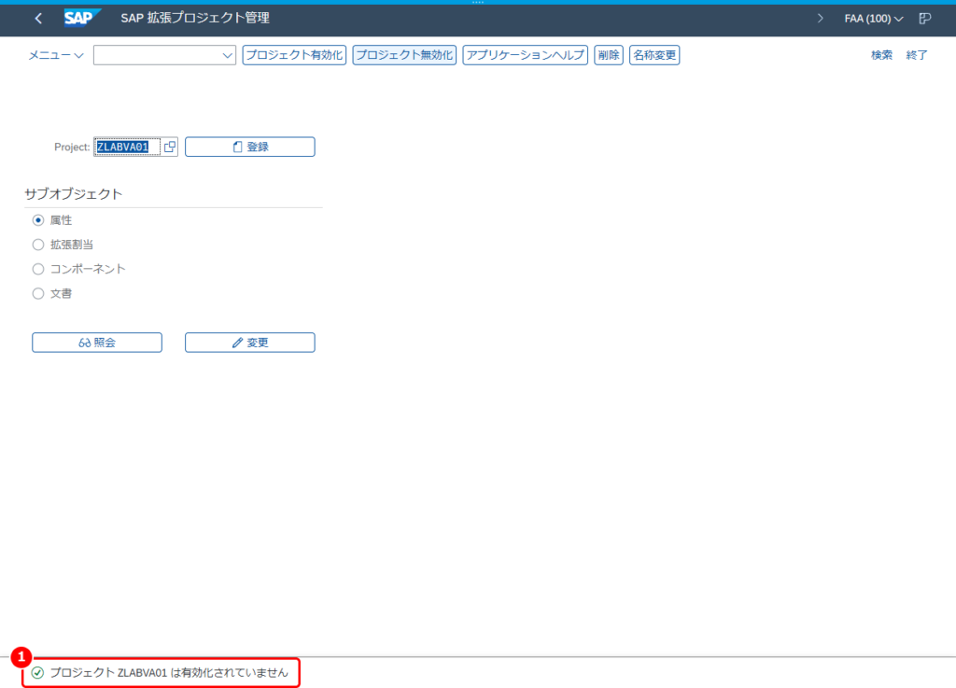Click the 検索 link
Screen dimensions: 956x688
(881, 55)
